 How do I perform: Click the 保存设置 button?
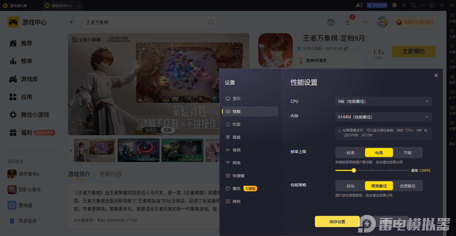tap(337, 221)
